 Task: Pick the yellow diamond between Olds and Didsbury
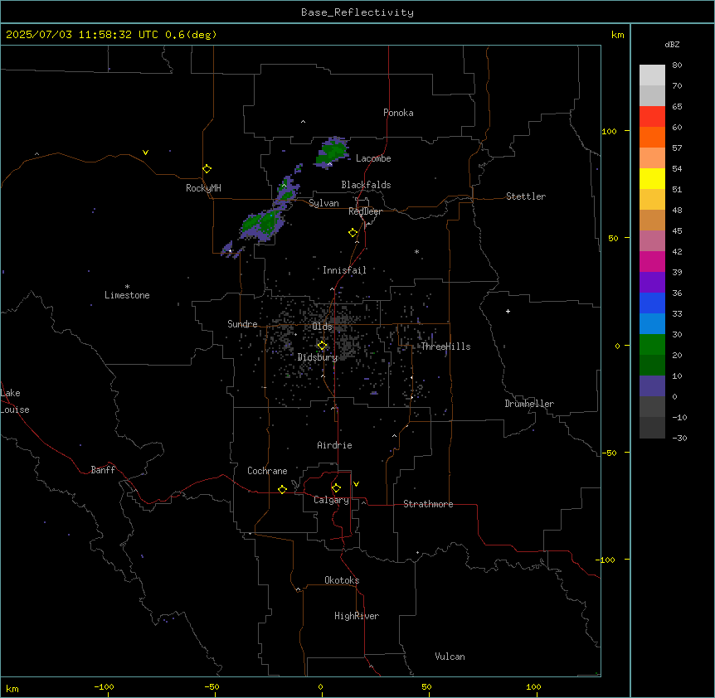pos(322,346)
